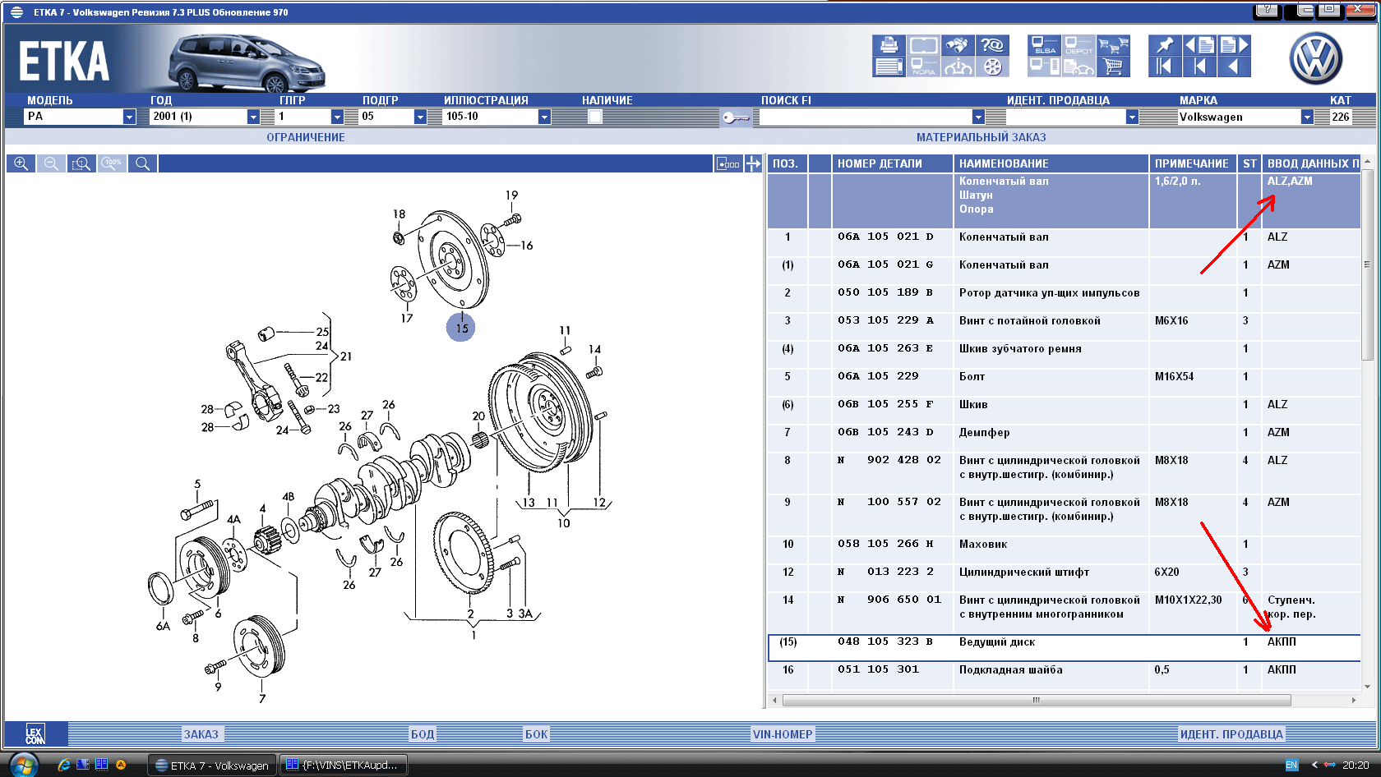Click the multiple shopping carts icon
This screenshot has height=777, width=1381.
coord(1113,45)
